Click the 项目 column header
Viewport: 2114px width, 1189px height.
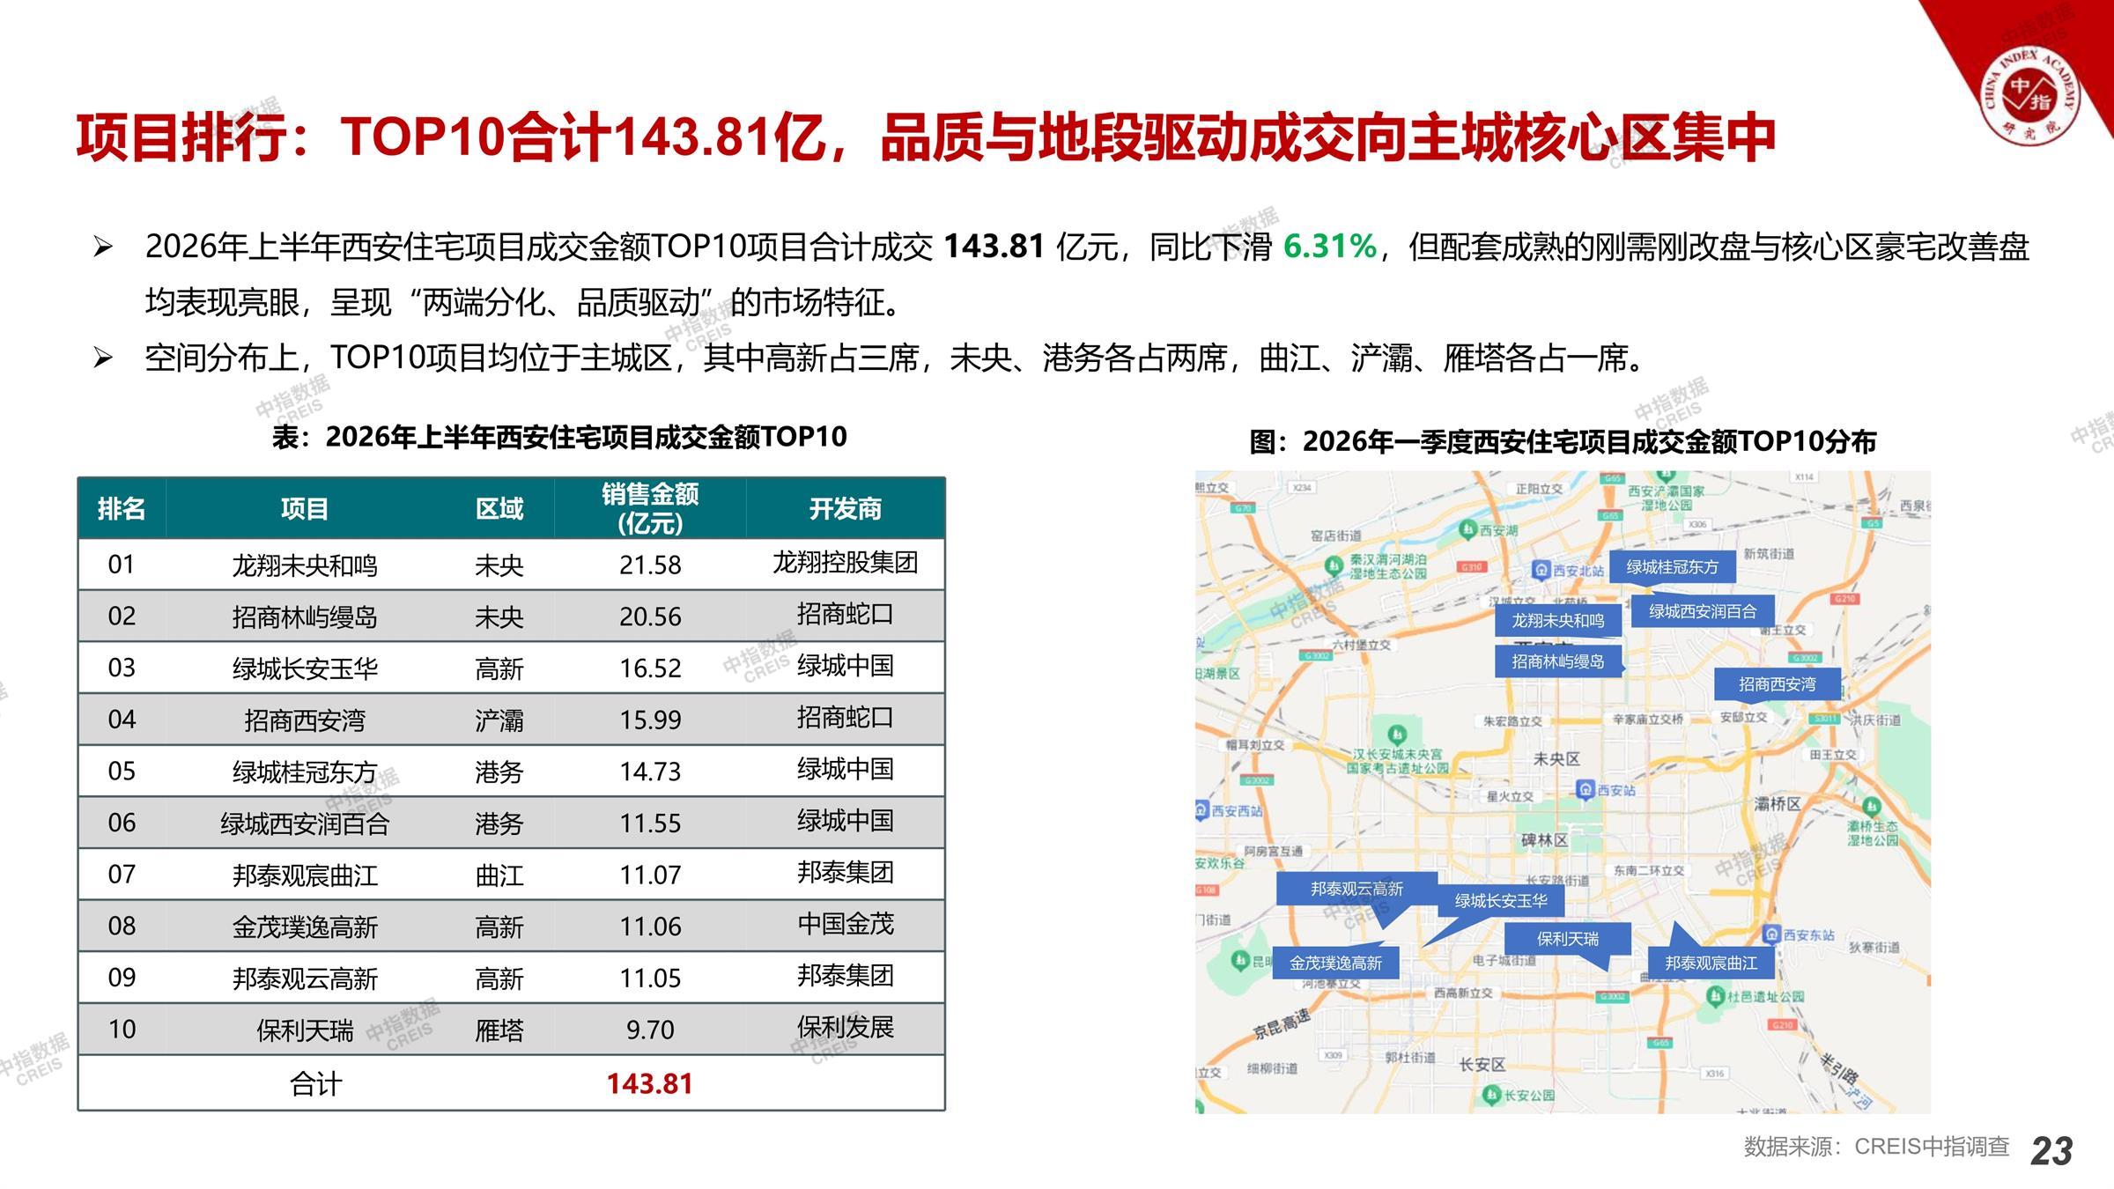tap(305, 508)
